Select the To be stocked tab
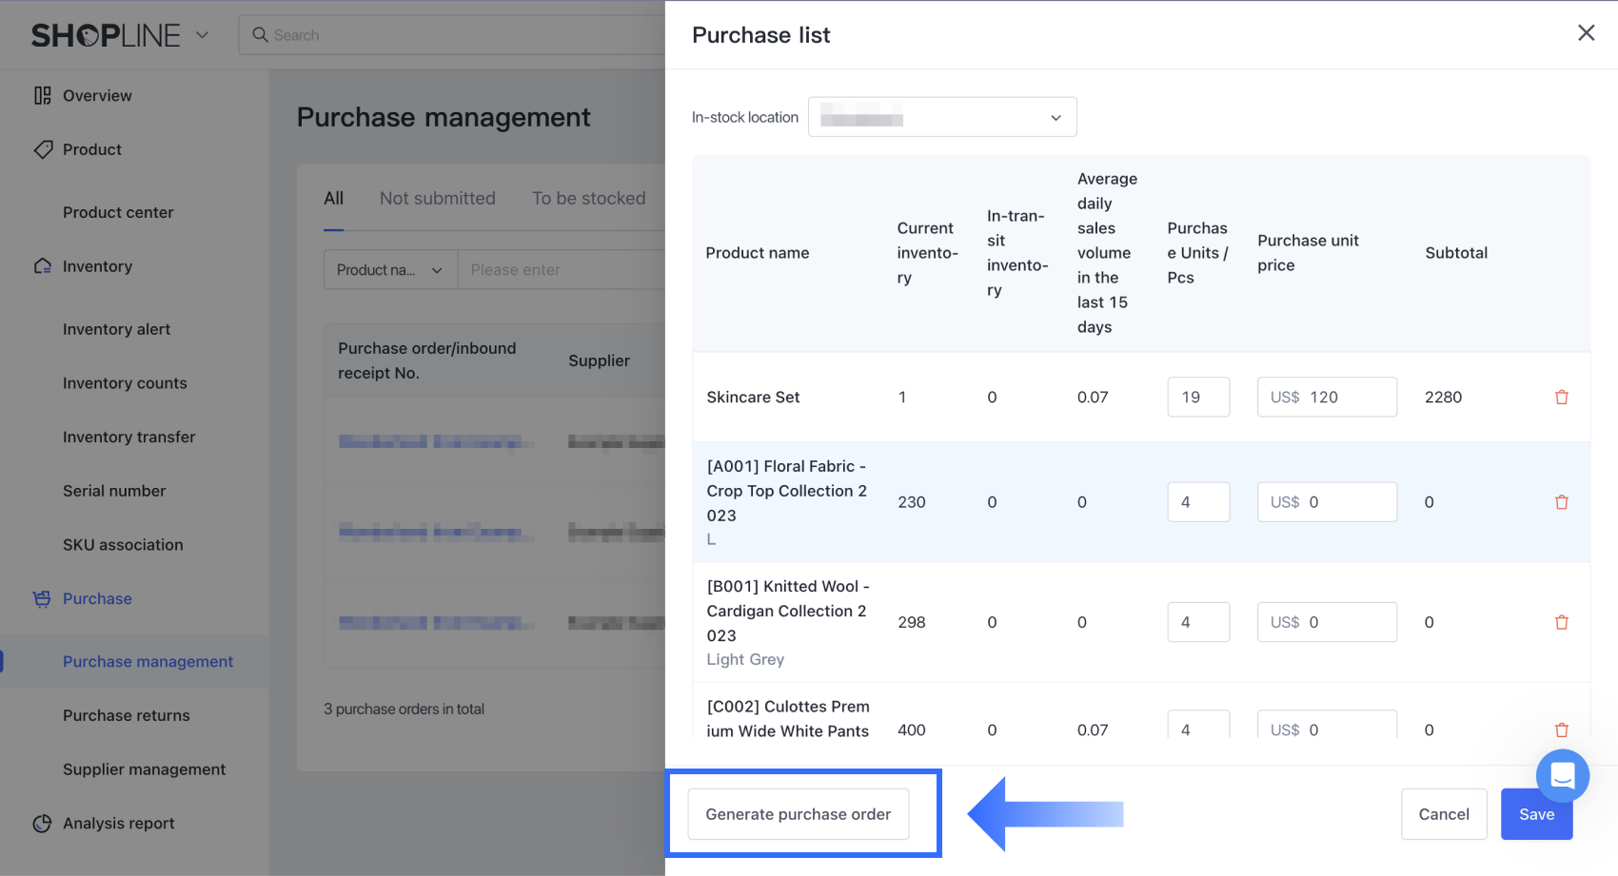1618x876 pixels. click(588, 198)
